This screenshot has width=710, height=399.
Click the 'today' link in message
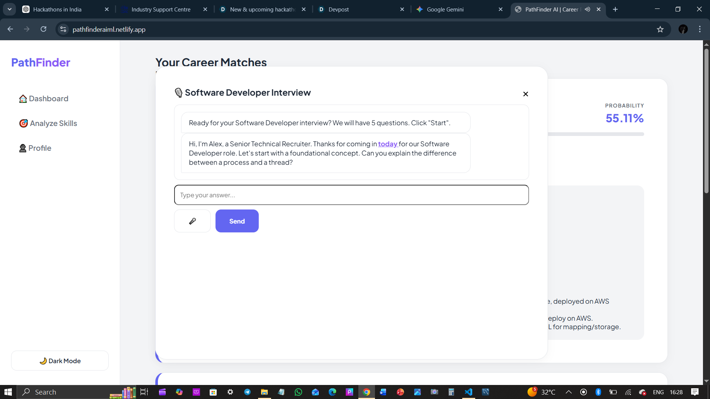coord(388,144)
